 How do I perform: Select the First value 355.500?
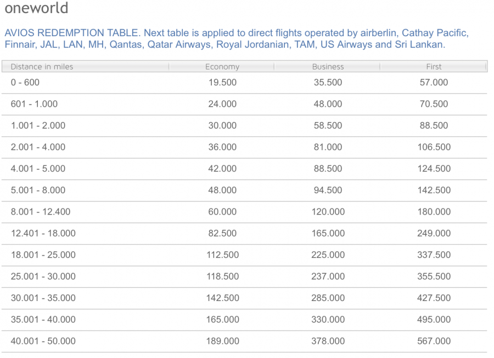pyautogui.click(x=434, y=276)
